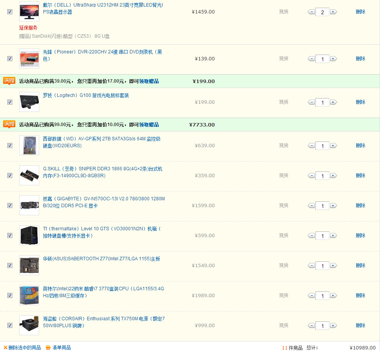Viewport: 380px width, 351px height.
Task: Delete the ASUS motherboard from cart
Action: click(x=360, y=265)
